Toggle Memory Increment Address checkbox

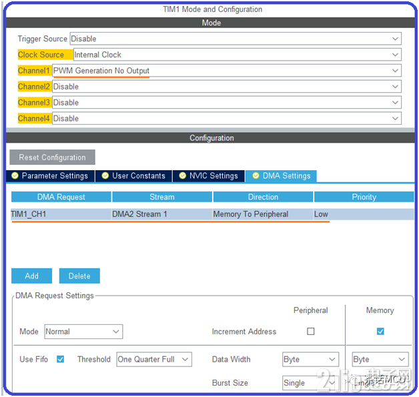pyautogui.click(x=380, y=332)
